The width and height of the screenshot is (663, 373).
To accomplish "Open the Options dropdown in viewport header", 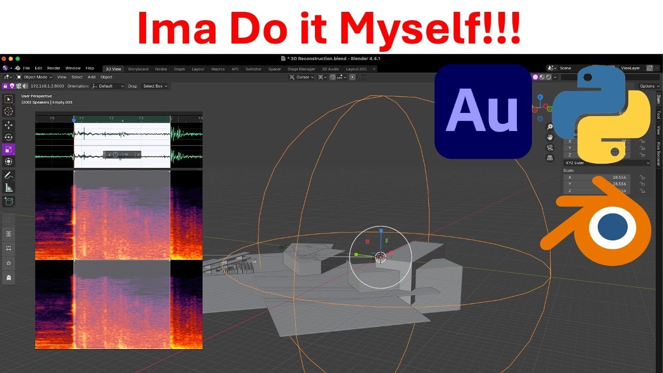I will click(650, 86).
